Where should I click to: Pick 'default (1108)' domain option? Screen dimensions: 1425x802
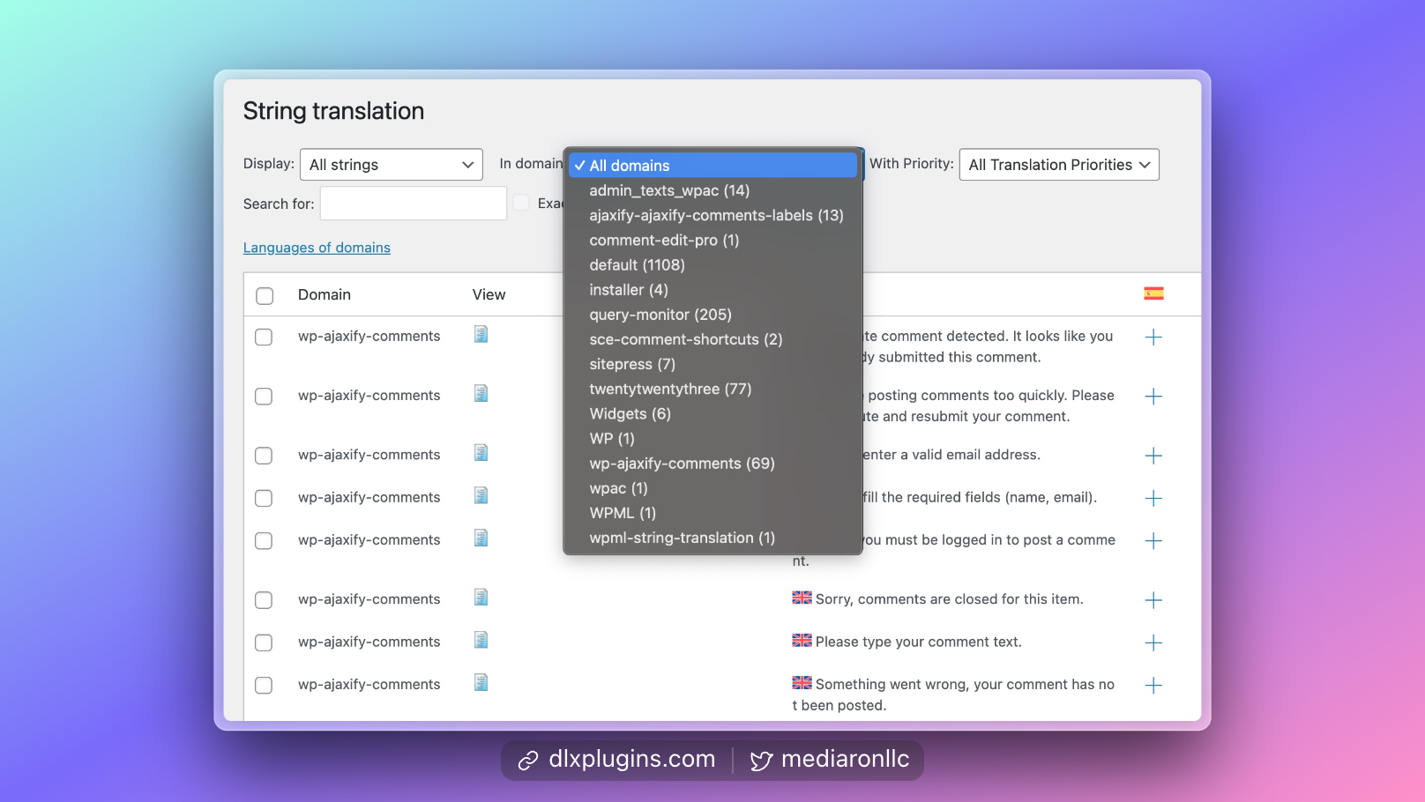click(x=637, y=265)
